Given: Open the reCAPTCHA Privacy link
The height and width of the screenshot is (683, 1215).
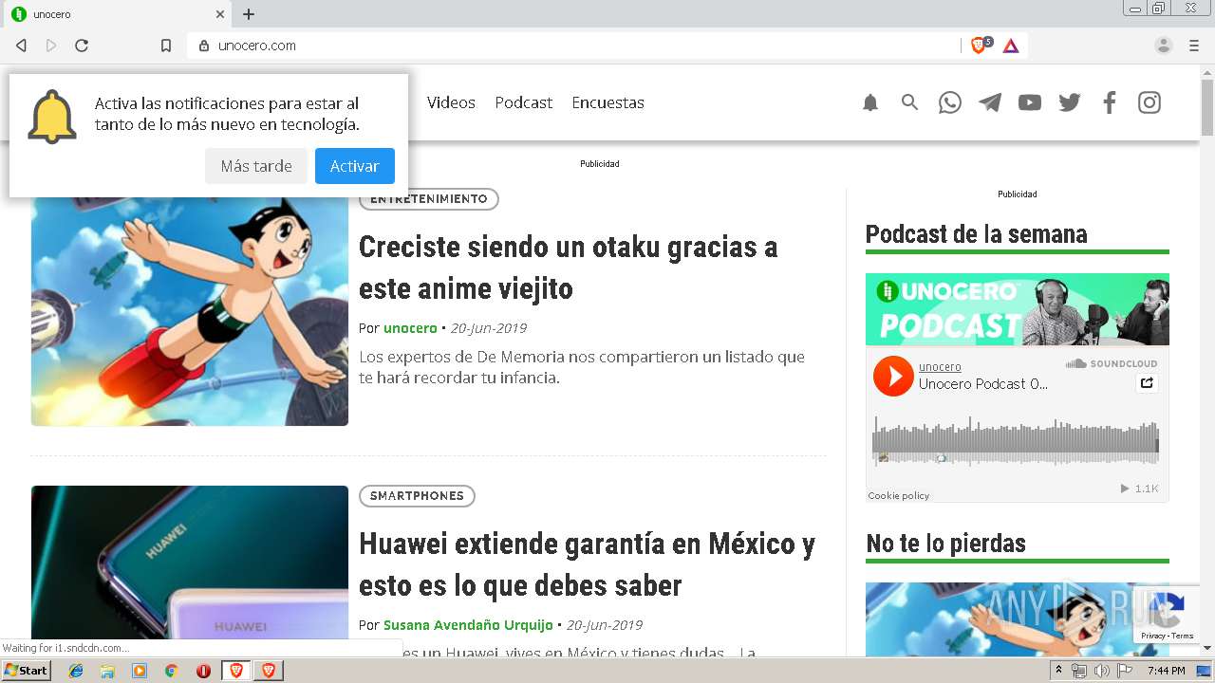Looking at the screenshot, I should click(1152, 637).
